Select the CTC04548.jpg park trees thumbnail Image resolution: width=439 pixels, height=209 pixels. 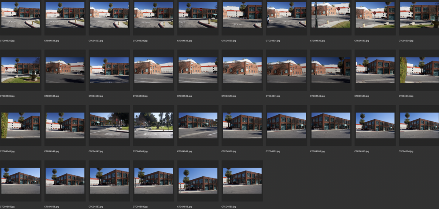point(154,126)
